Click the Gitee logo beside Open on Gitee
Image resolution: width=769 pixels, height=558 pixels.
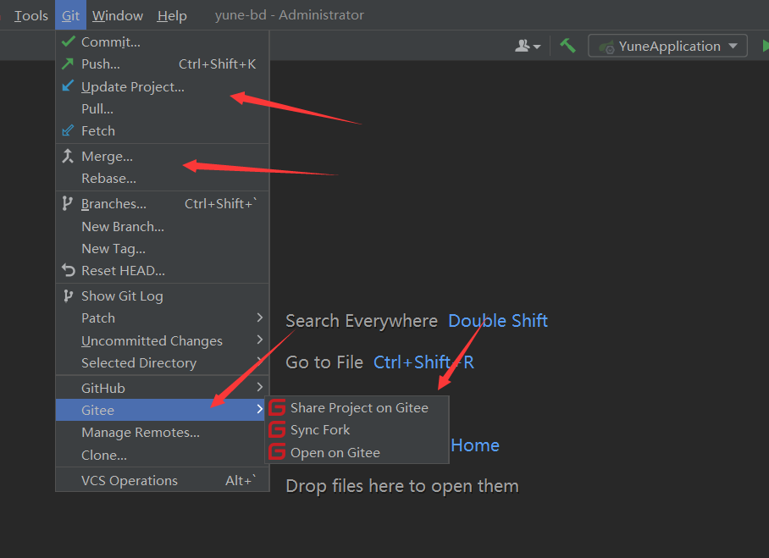coord(277,451)
